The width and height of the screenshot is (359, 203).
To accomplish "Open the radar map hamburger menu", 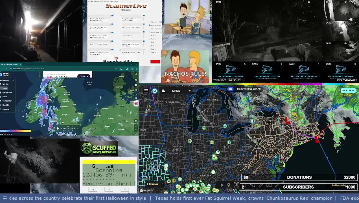I will point(146,91).
